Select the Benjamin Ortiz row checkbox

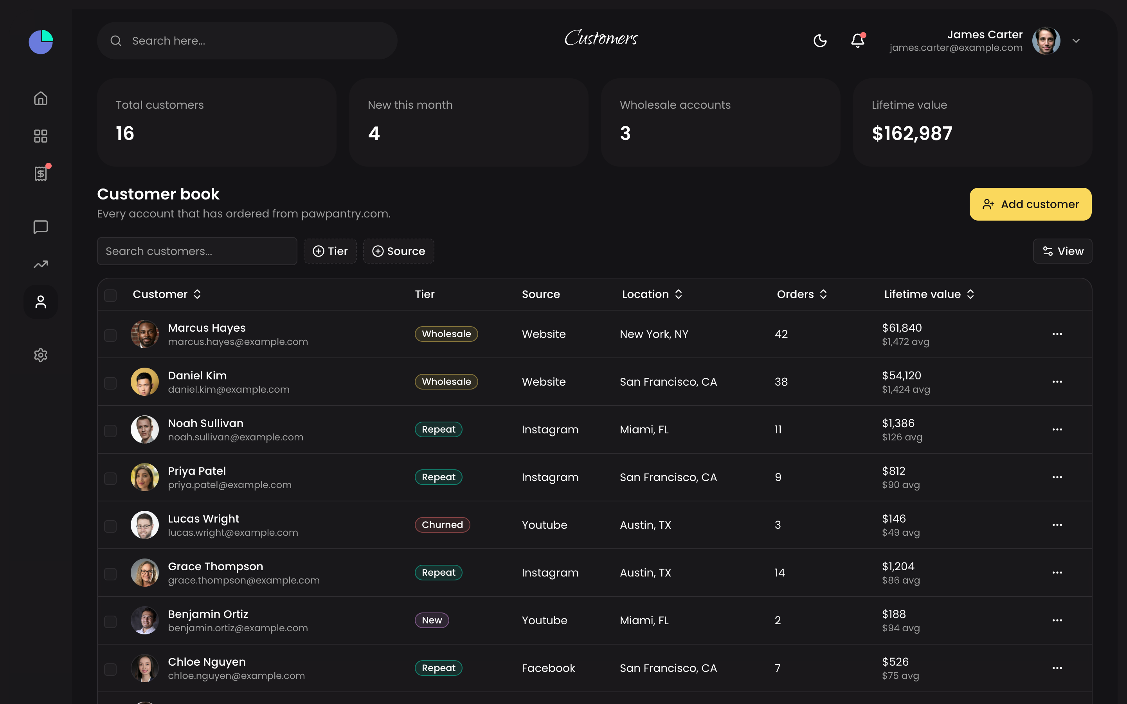coord(110,621)
